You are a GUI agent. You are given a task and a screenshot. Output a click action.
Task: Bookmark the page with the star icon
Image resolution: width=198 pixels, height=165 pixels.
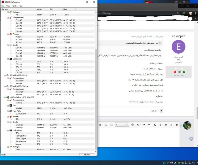click(x=177, y=13)
